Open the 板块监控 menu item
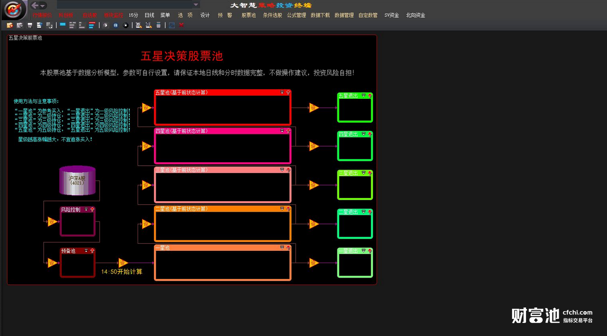Viewport: 607px width, 336px height. click(113, 15)
